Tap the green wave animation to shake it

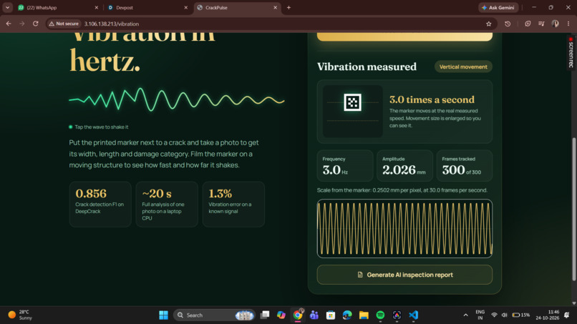pos(177,99)
